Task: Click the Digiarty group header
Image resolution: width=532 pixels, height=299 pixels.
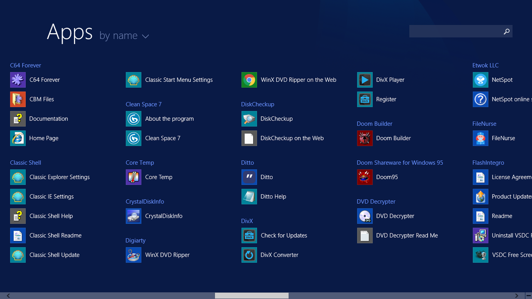Action: pyautogui.click(x=135, y=240)
